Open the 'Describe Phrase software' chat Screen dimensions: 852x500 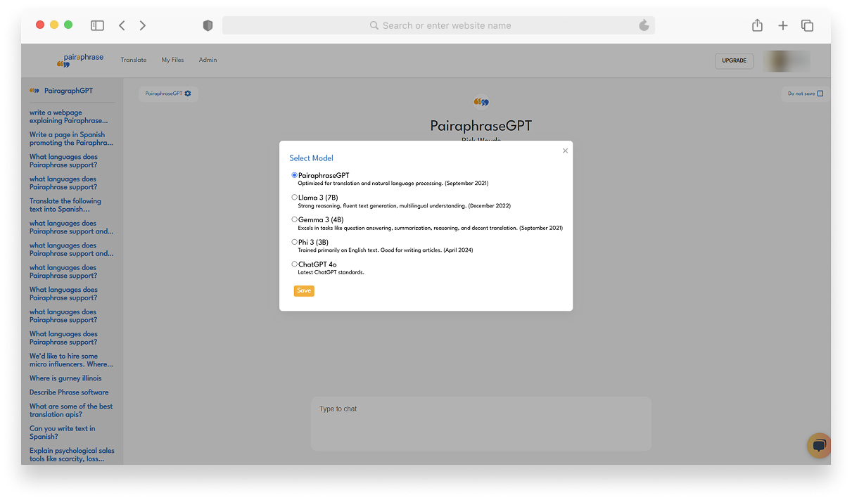[x=69, y=392]
